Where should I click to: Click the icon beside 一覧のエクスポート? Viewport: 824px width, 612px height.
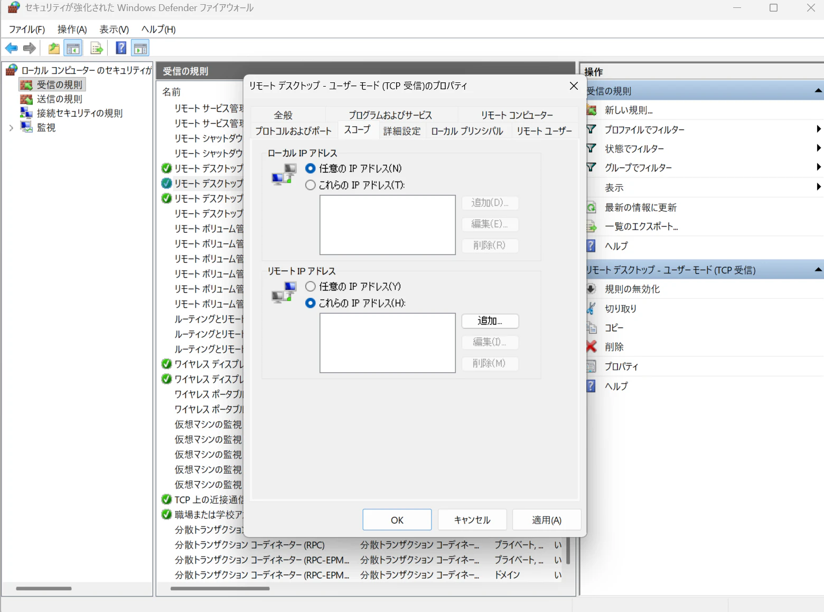point(592,227)
